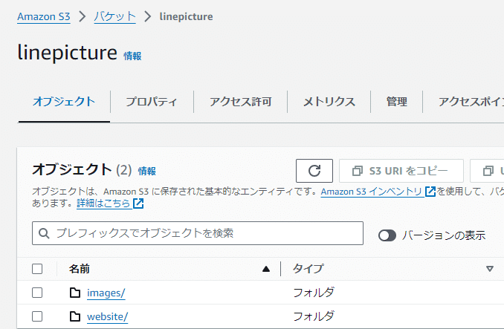Click the refresh objects button
Viewport: 504px width, 329px height.
[314, 171]
